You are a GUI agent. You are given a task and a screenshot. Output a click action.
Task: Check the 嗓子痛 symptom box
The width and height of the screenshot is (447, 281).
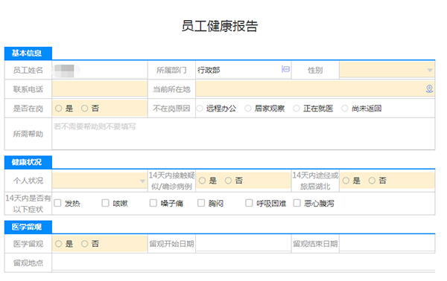[153, 203]
